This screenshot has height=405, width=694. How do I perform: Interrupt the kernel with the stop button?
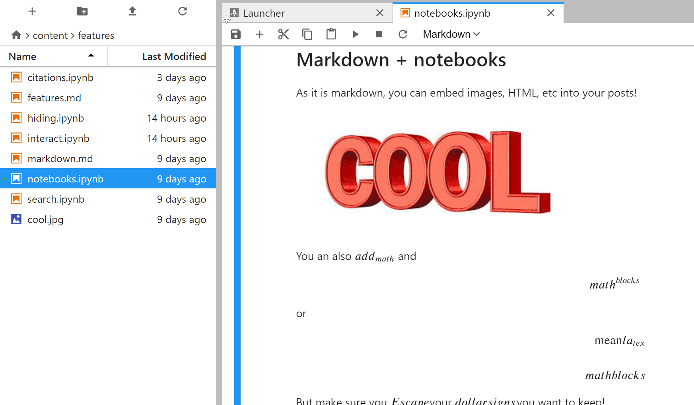click(379, 34)
